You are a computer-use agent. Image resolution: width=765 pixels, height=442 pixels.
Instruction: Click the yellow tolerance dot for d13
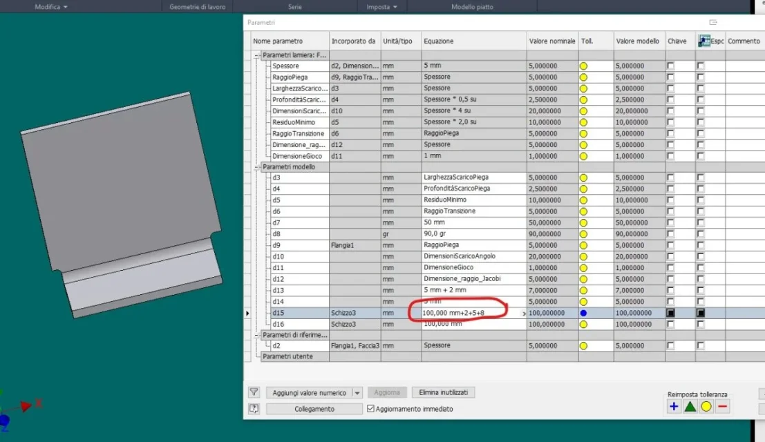[583, 291]
